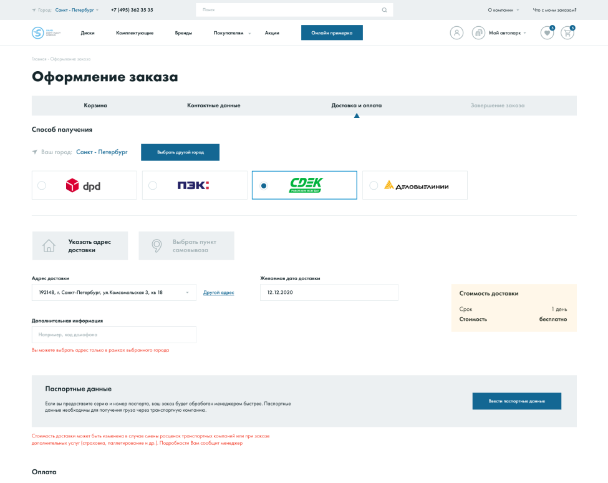Click the Другой адрес link
This screenshot has width=608, height=483.
[218, 293]
